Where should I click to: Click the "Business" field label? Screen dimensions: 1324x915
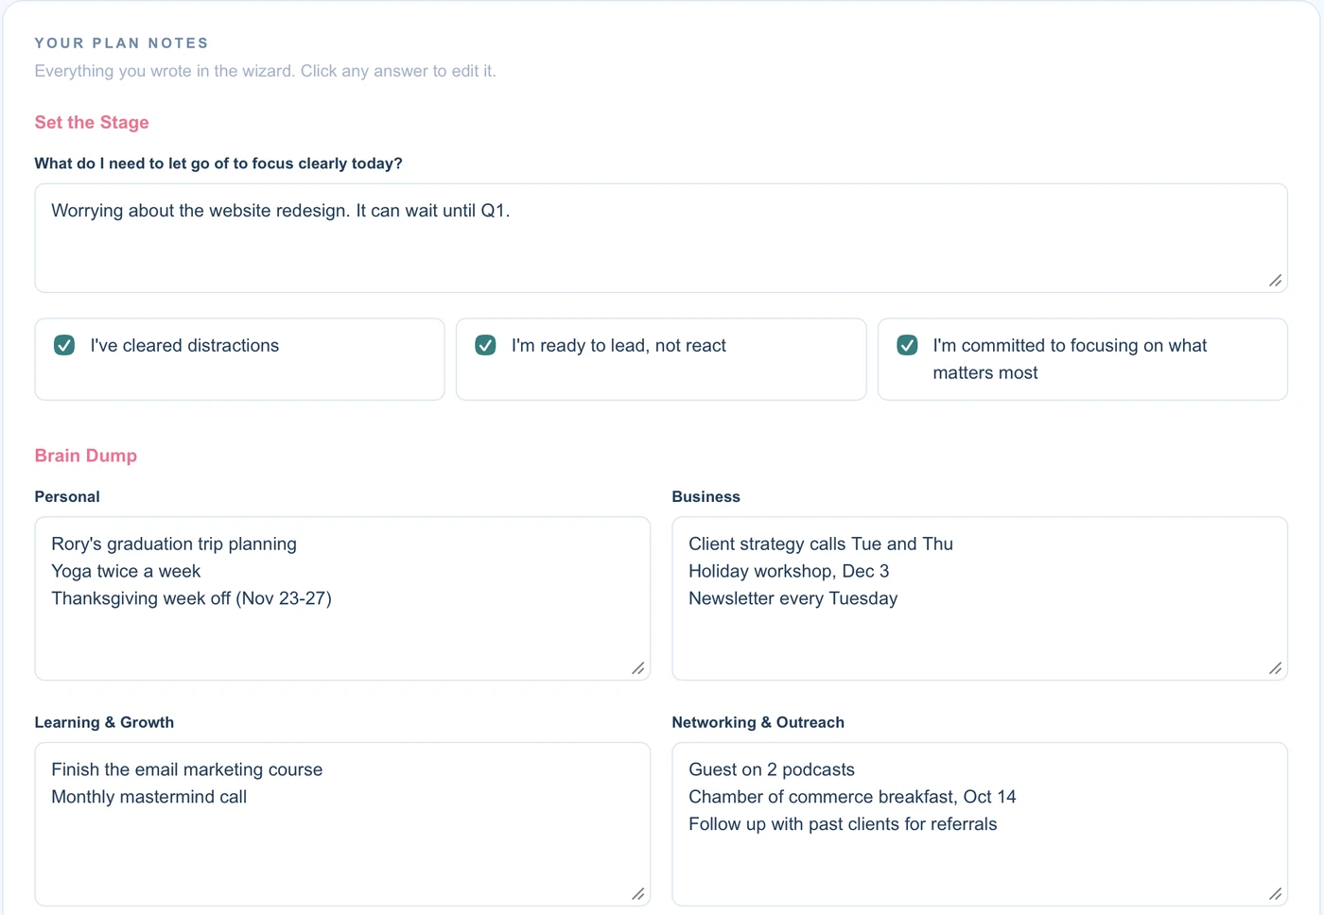click(x=706, y=497)
